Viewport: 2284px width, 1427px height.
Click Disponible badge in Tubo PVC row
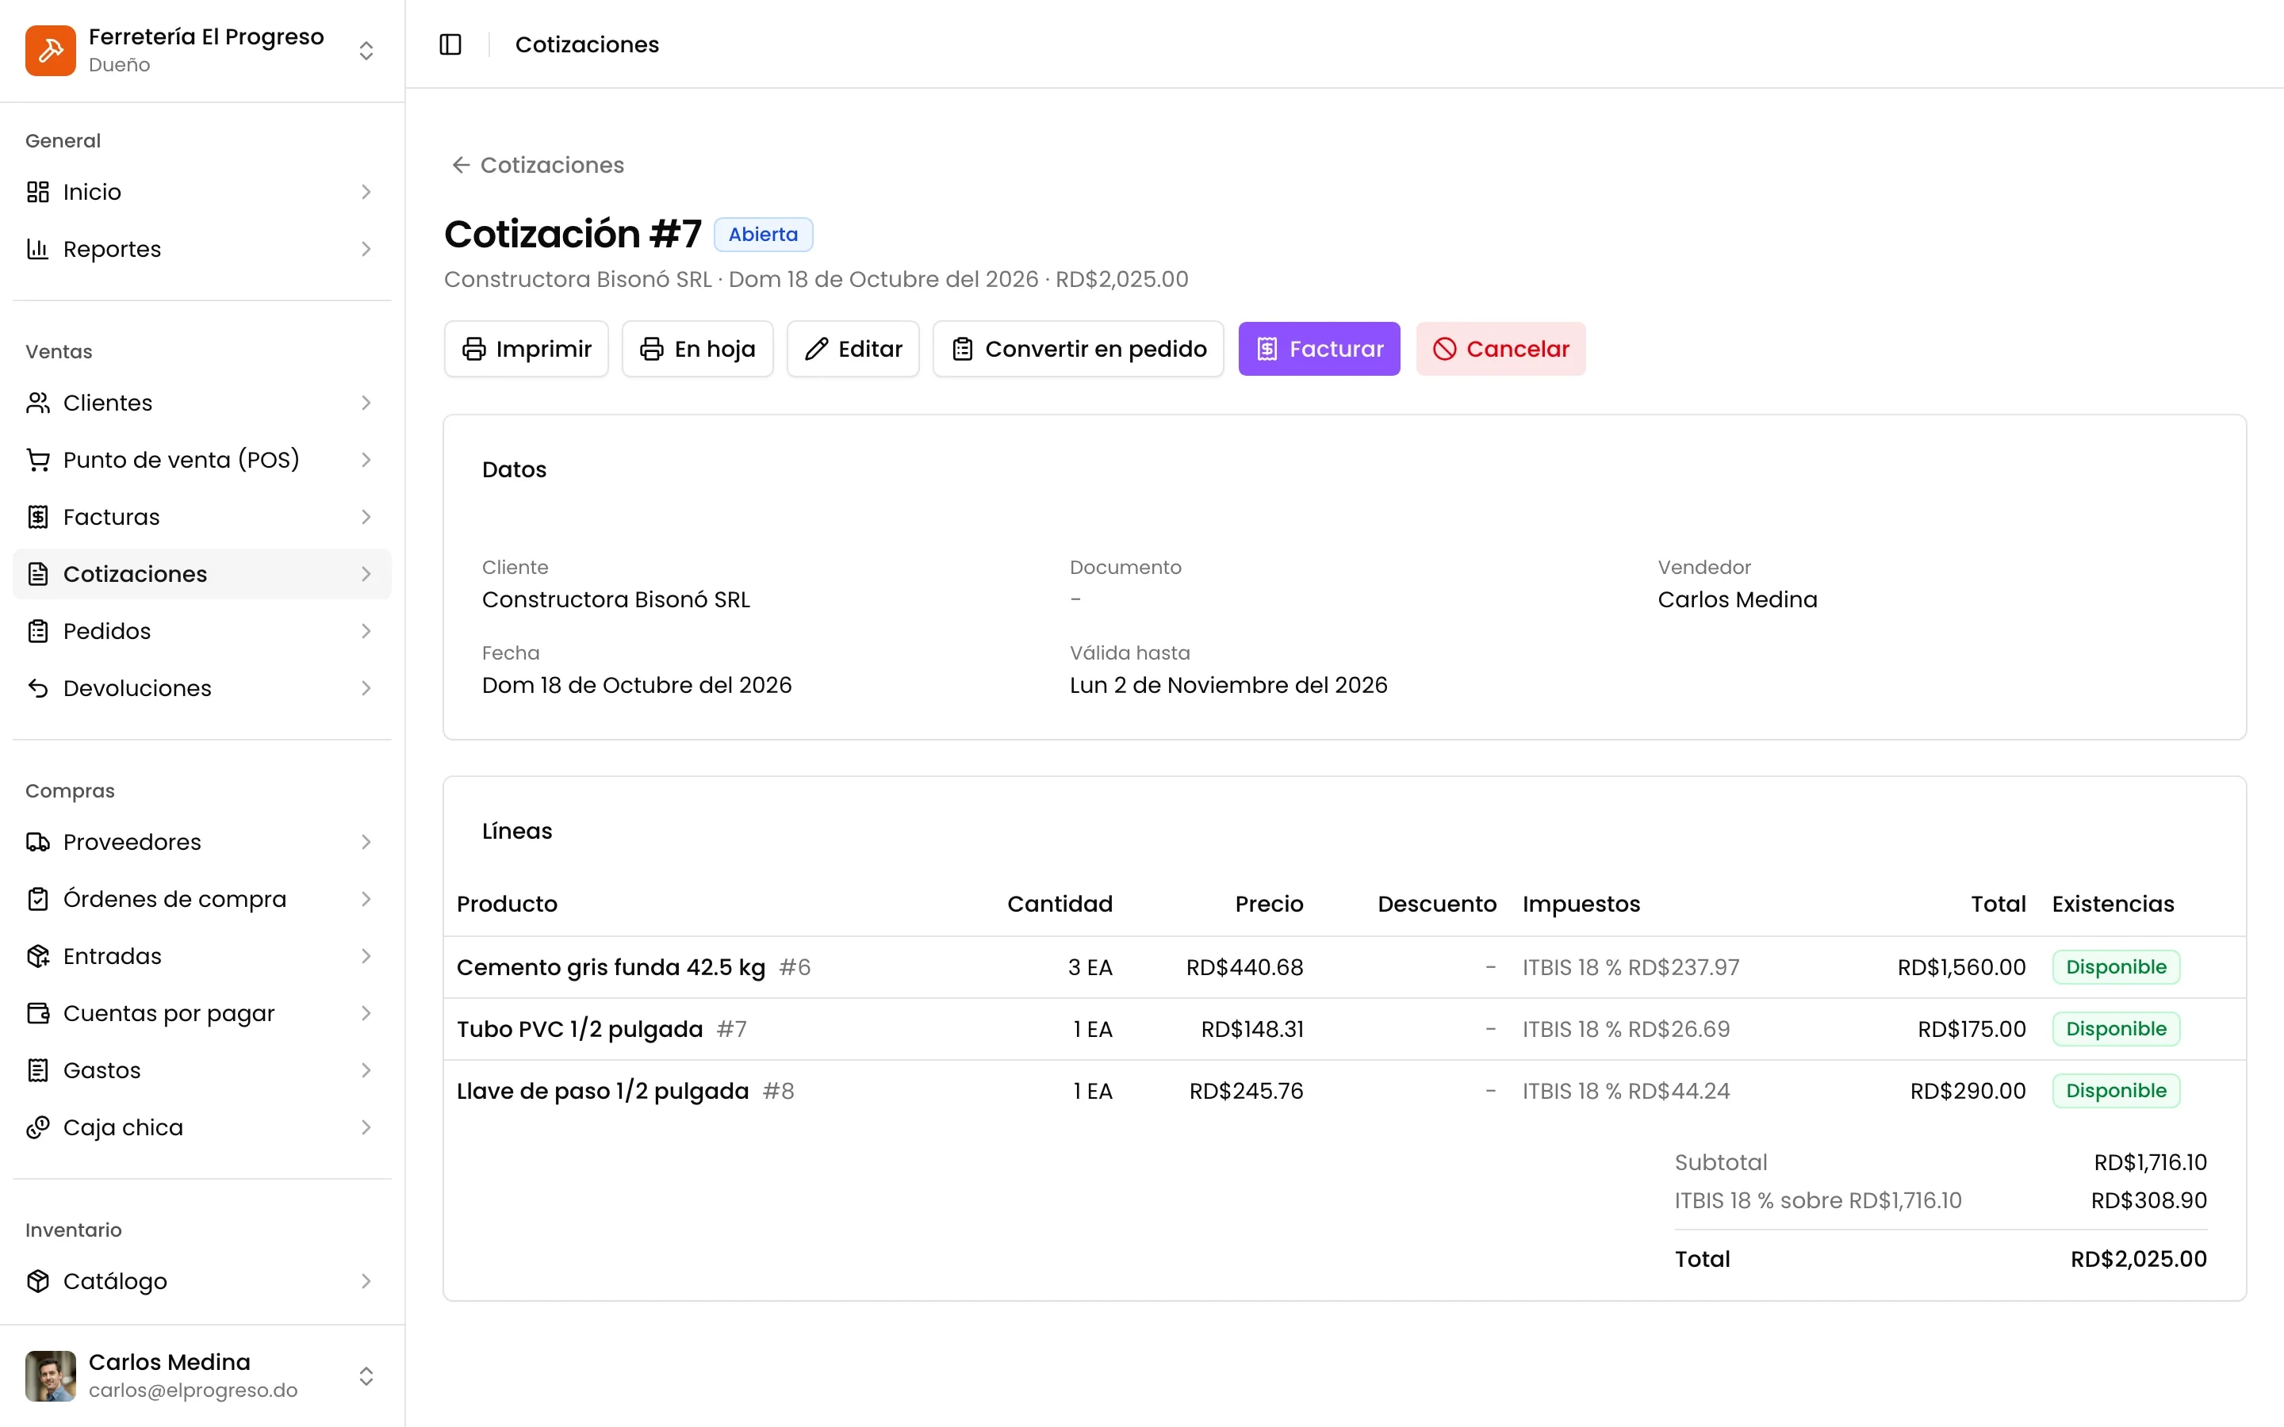[x=2116, y=1030]
